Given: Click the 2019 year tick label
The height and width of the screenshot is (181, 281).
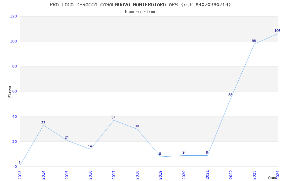Looking at the screenshot, I should pyautogui.click(x=161, y=175).
